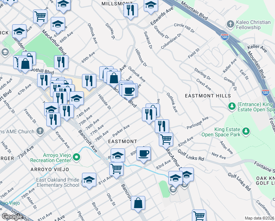Open the King Estate Open Space Park marker
This screenshot has width=275, height=221.
246,131
